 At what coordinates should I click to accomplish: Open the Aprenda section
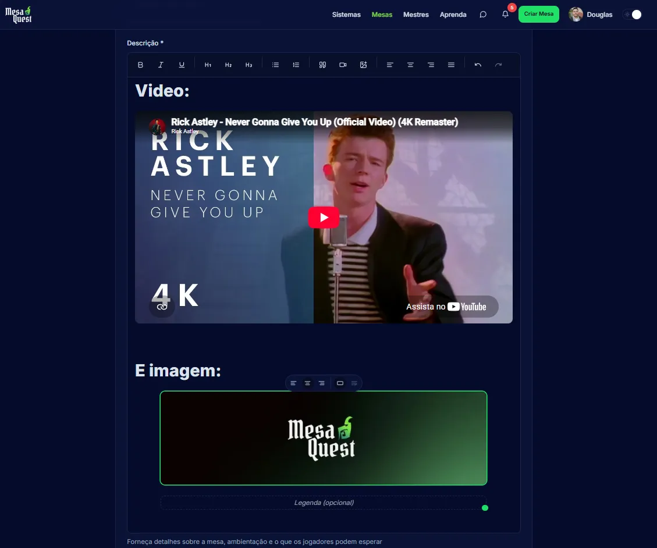pyautogui.click(x=453, y=15)
